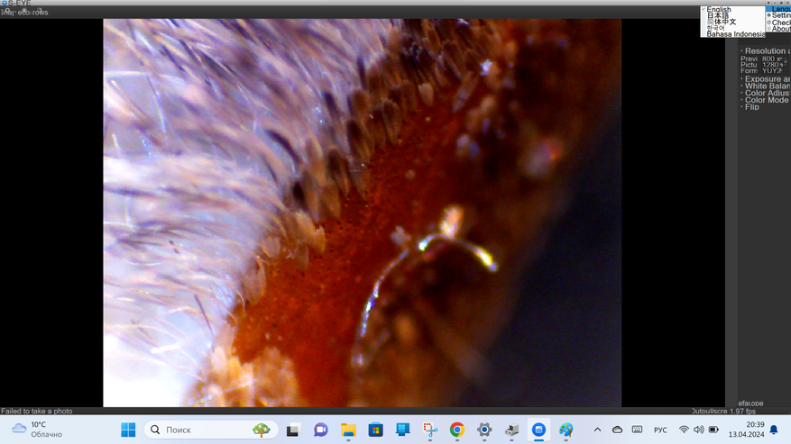Open the Wi-Fi network tray icon
Screen dimensions: 791x444
pos(684,430)
